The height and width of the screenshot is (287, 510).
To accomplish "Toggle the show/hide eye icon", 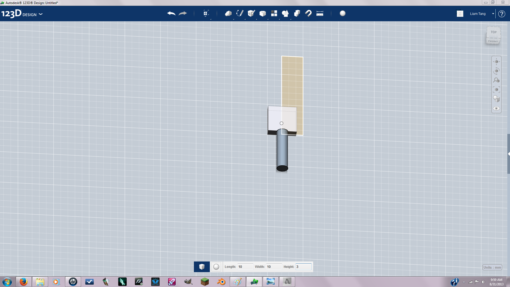I will point(496,108).
